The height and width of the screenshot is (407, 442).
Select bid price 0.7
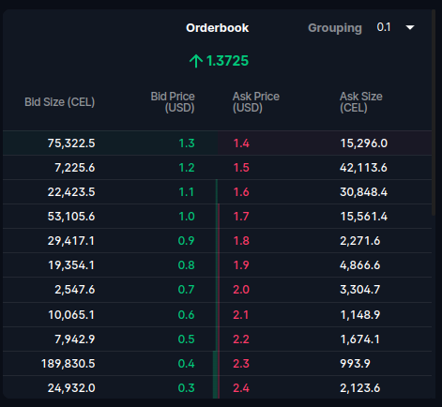coord(186,290)
